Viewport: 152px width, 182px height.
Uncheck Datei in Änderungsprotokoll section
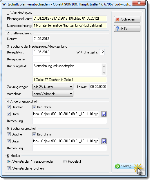[x=9, y=114]
